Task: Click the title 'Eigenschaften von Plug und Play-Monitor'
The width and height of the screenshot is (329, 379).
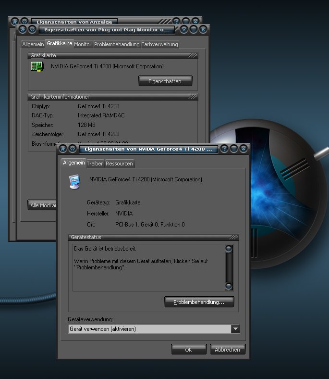Action: click(x=107, y=30)
